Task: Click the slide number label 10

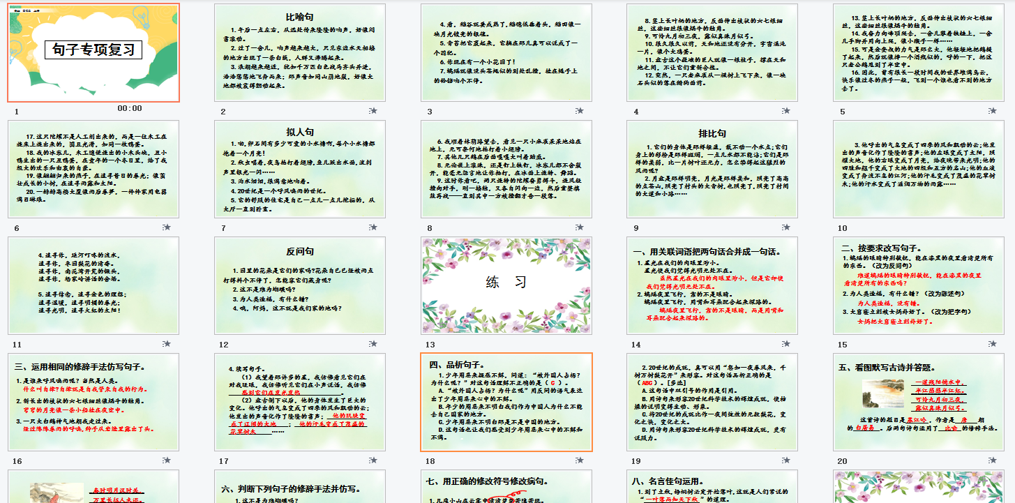Action: click(843, 228)
